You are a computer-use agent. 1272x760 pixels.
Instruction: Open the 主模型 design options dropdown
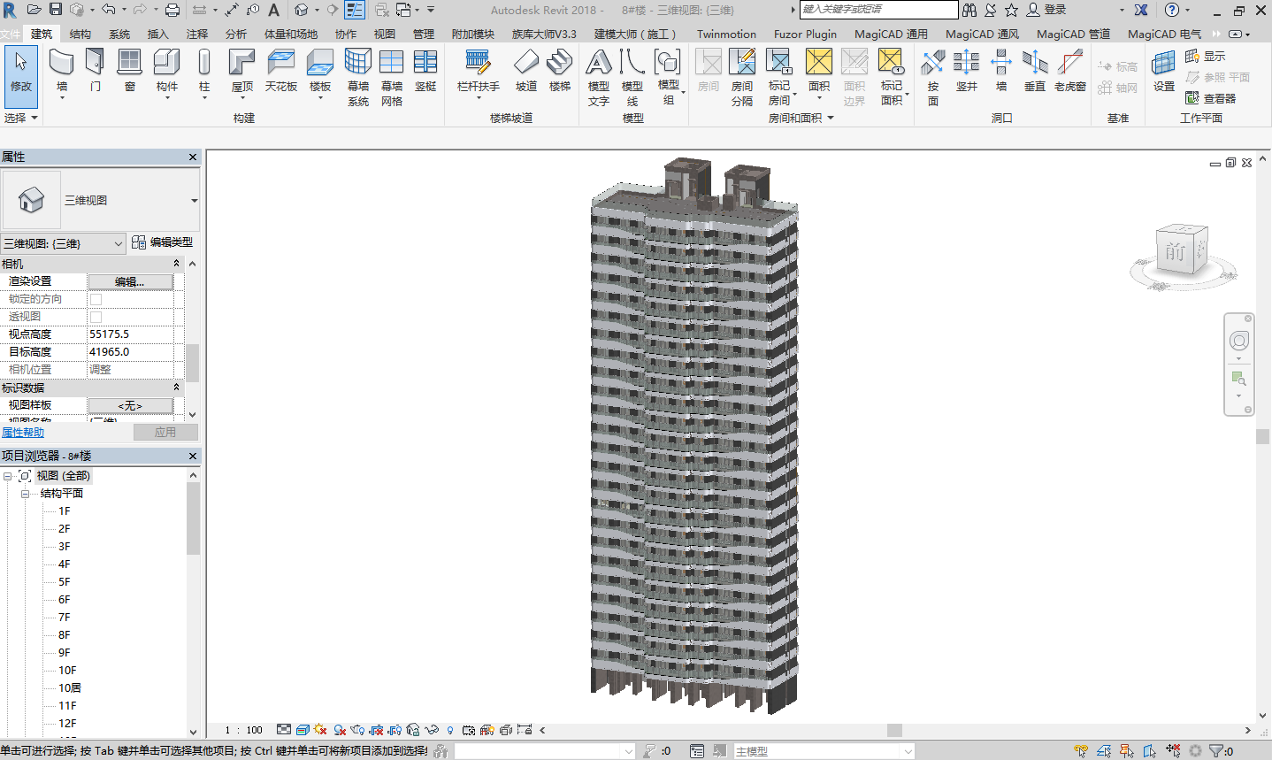tap(824, 751)
